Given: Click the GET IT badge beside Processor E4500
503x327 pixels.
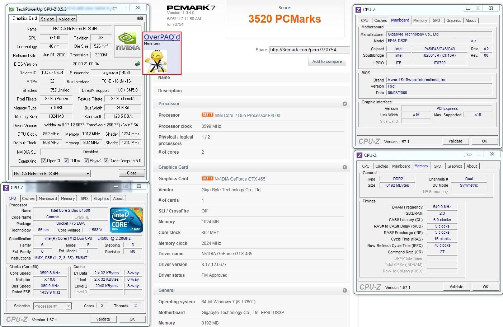Looking at the screenshot, I should [207, 115].
